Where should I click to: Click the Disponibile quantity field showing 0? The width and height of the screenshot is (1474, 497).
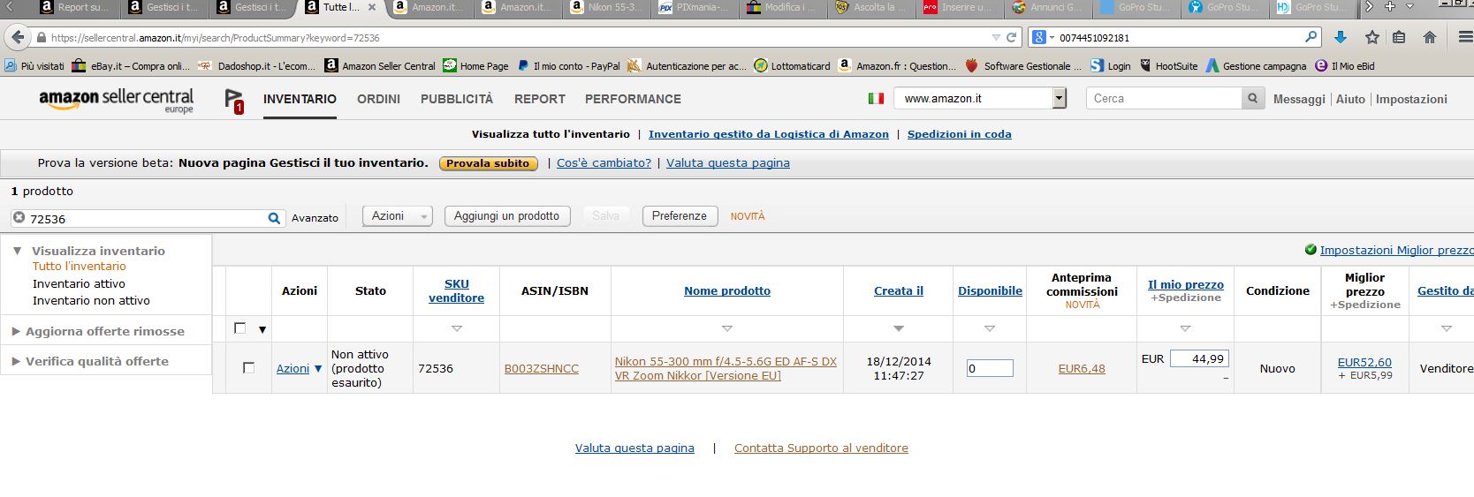pos(989,368)
